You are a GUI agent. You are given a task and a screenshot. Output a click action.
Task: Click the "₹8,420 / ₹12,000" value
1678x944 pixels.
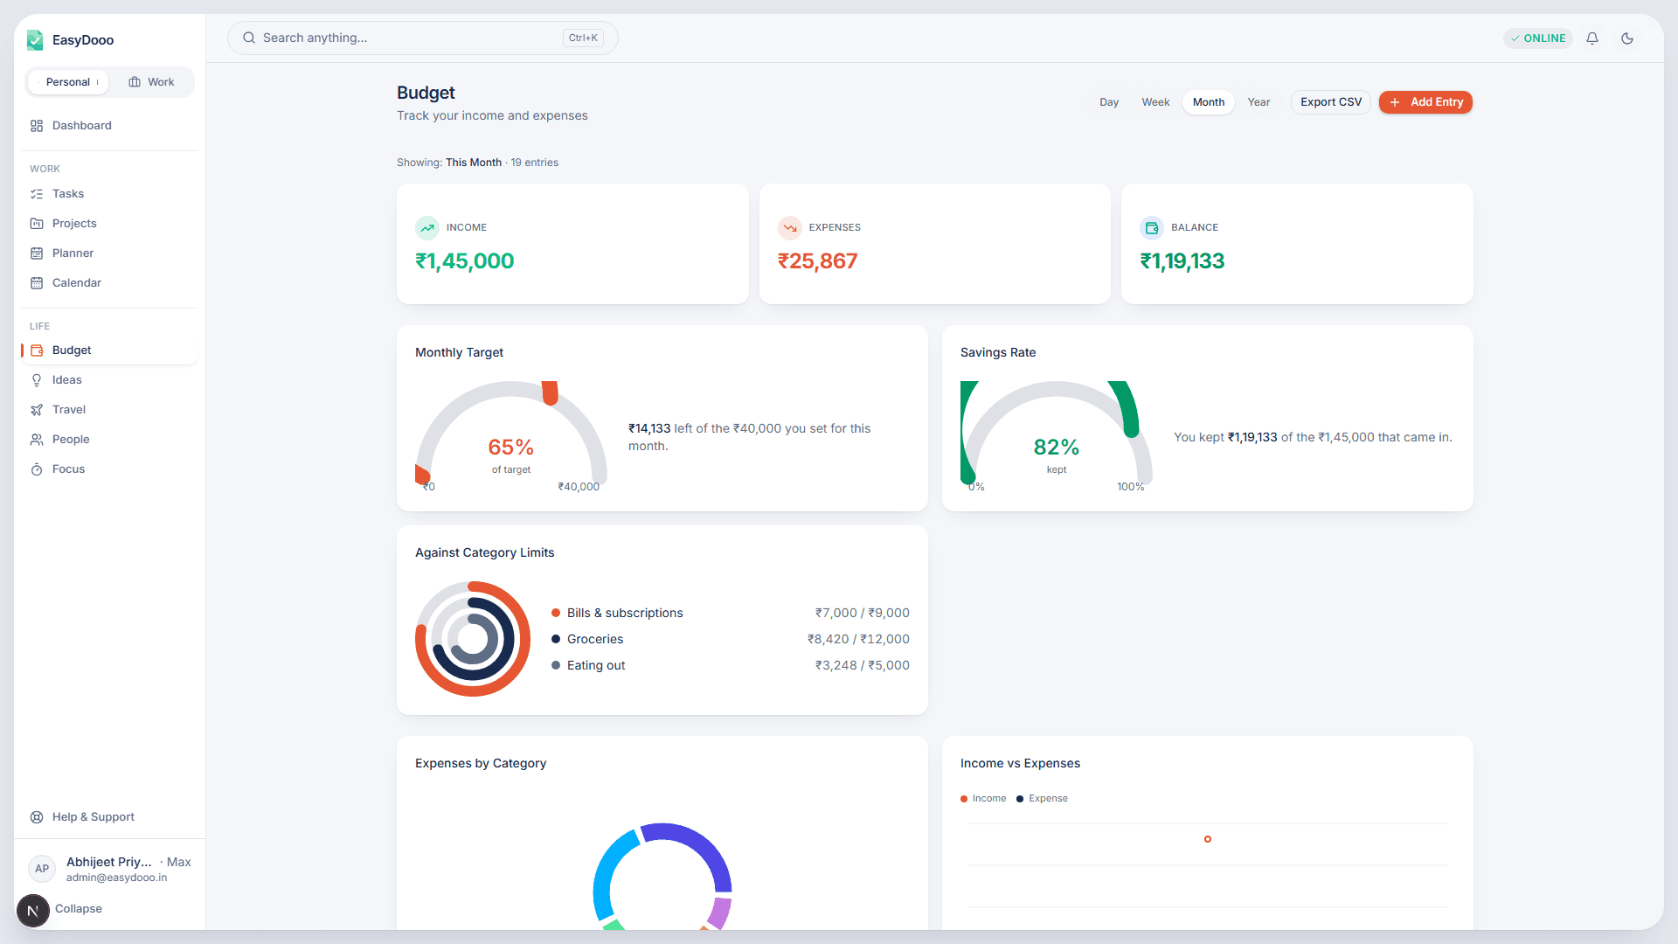coord(858,639)
